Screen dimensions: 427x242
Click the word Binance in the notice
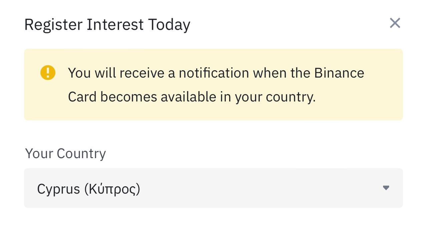[339, 73]
